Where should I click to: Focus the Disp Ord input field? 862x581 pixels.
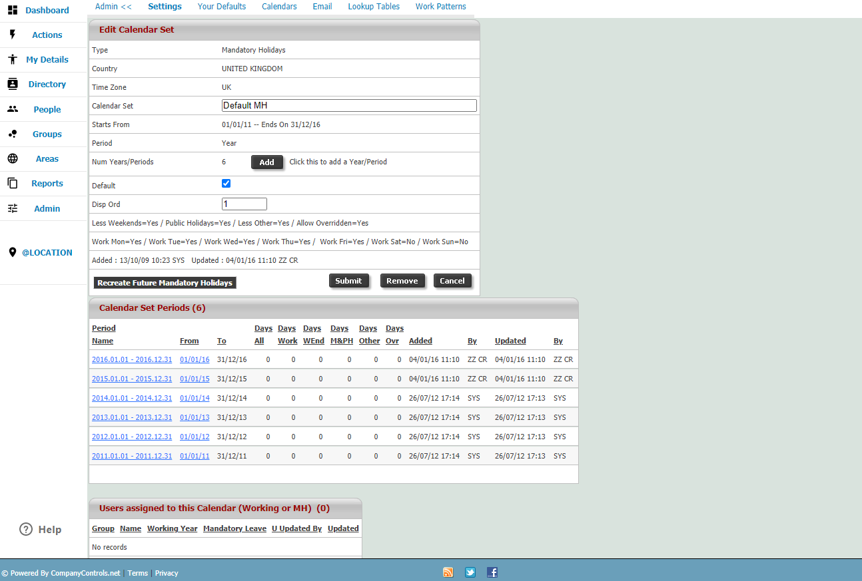click(x=244, y=204)
